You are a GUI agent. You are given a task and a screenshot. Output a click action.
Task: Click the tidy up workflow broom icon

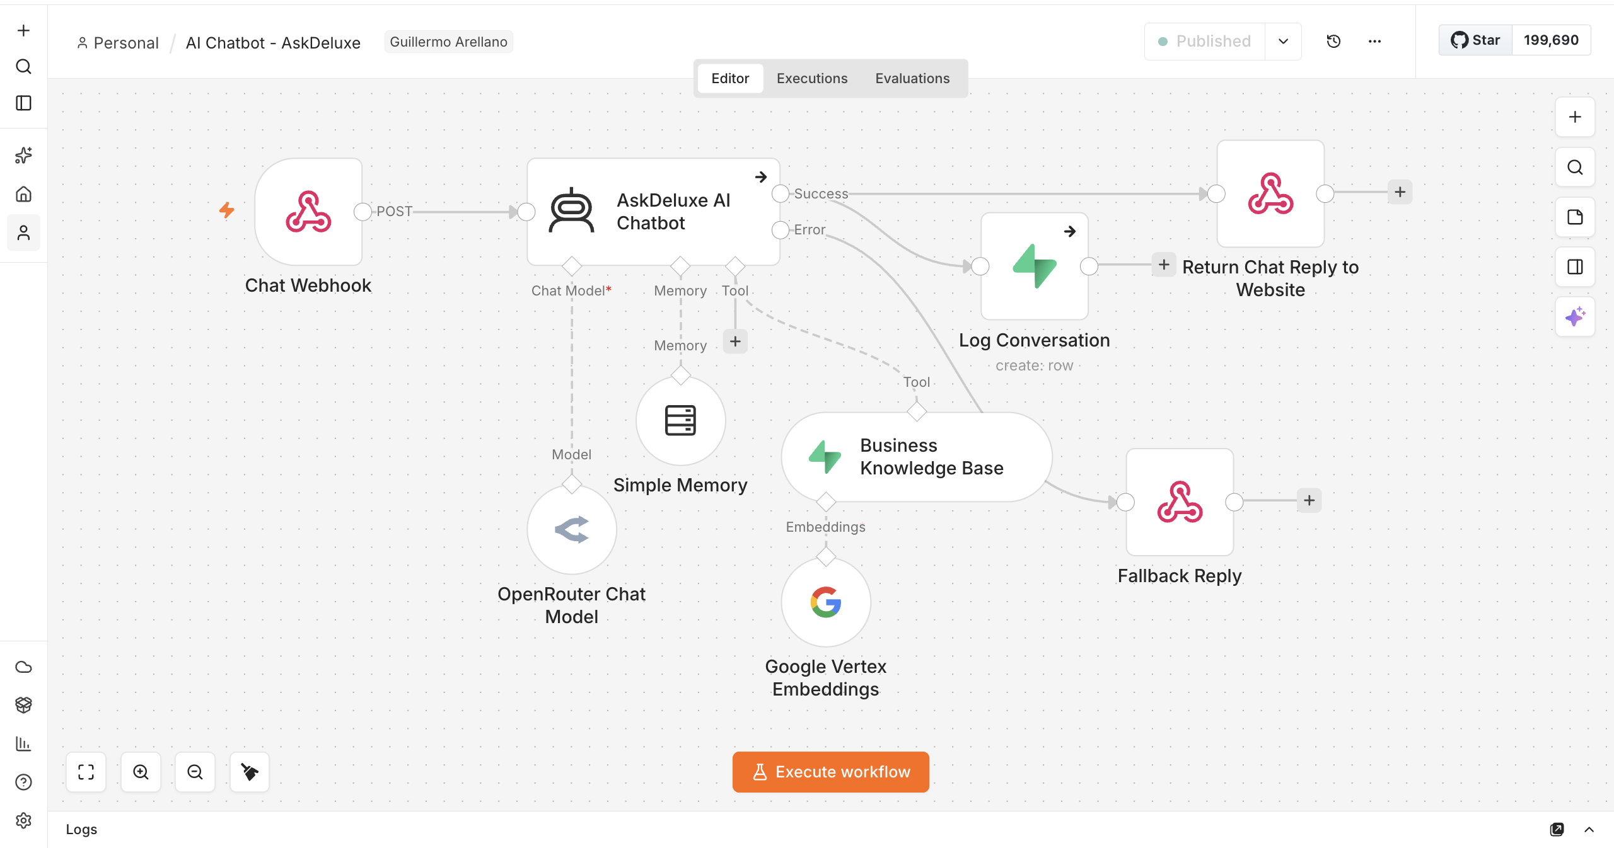tap(250, 772)
